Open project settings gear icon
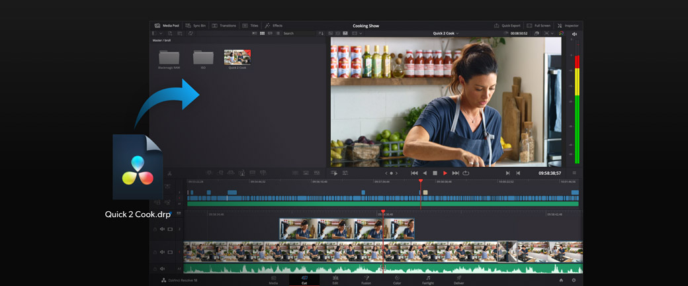688x286 pixels. pos(574,280)
